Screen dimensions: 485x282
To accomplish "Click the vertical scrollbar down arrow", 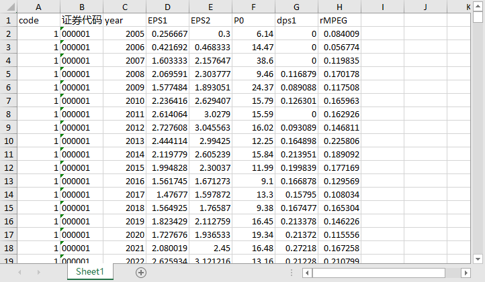I will pyautogui.click(x=478, y=258).
